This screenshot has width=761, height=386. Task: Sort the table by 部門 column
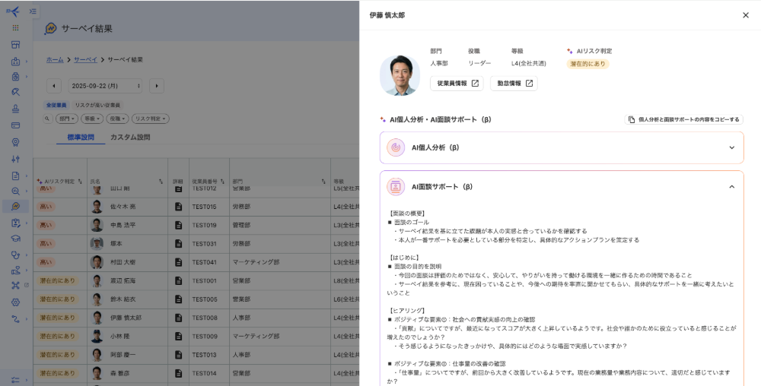click(x=323, y=182)
